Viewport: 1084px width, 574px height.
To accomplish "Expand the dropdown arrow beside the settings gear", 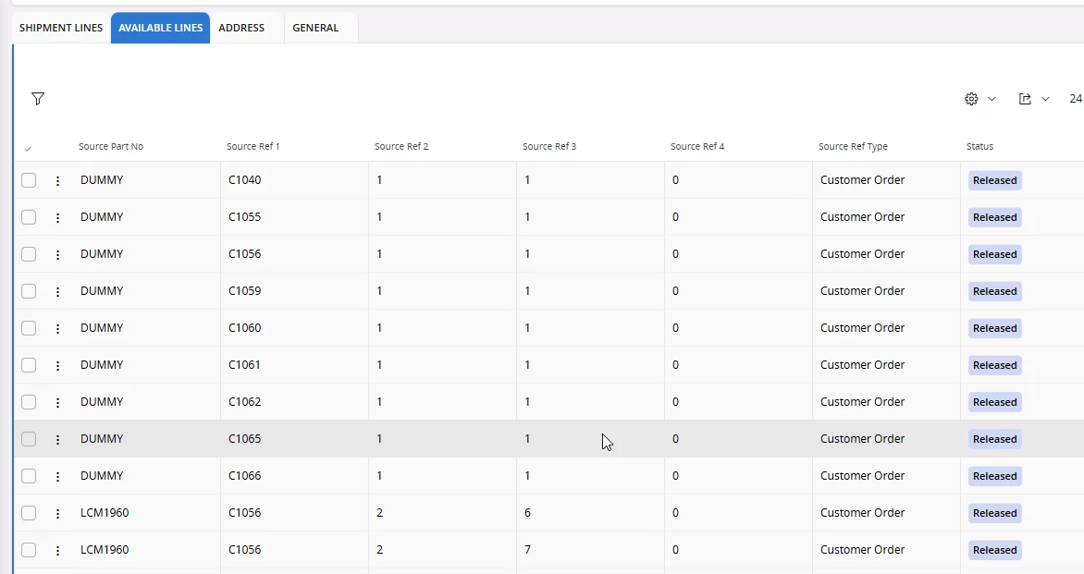I will click(x=992, y=99).
